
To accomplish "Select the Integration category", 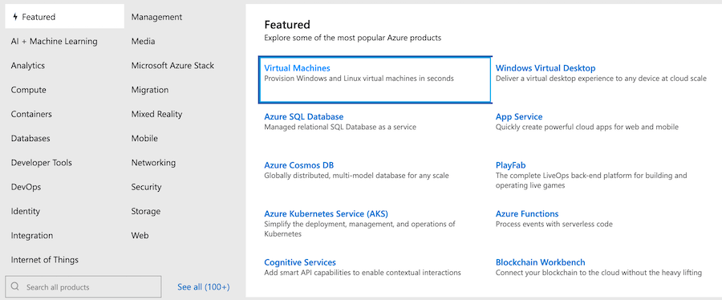I will [x=32, y=236].
